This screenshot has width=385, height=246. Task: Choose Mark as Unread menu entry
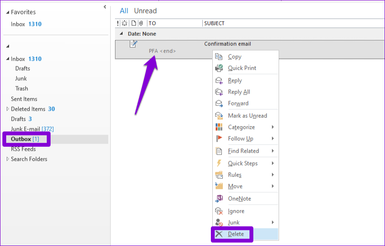point(246,115)
